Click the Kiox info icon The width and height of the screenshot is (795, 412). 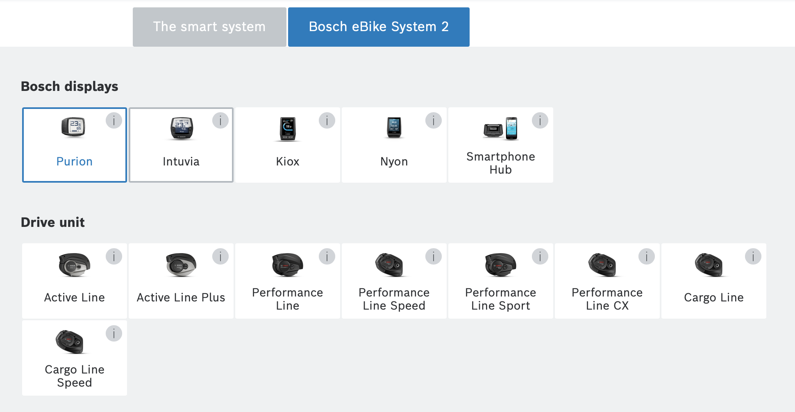[327, 121]
